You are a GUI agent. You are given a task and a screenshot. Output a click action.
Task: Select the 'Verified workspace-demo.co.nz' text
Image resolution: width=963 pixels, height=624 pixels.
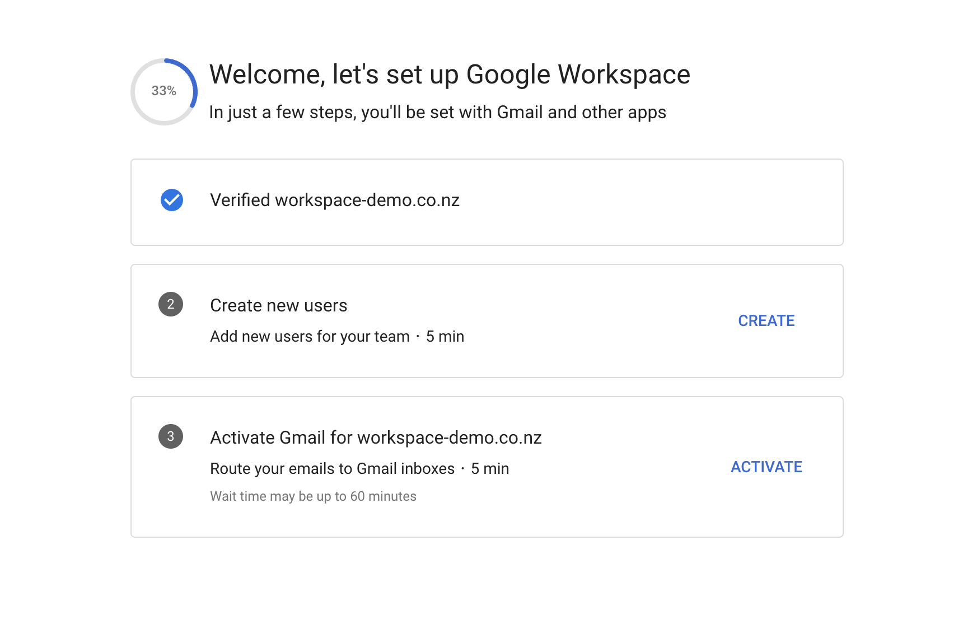[335, 200]
